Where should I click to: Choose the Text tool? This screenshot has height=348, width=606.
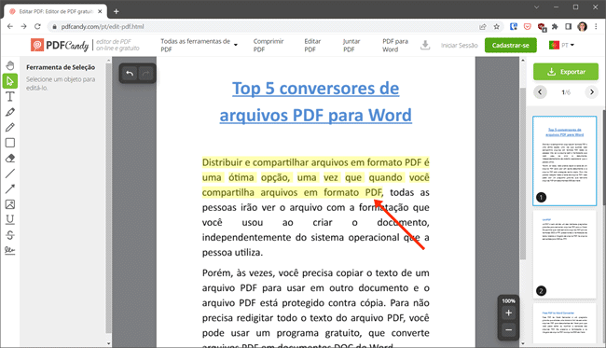10,97
